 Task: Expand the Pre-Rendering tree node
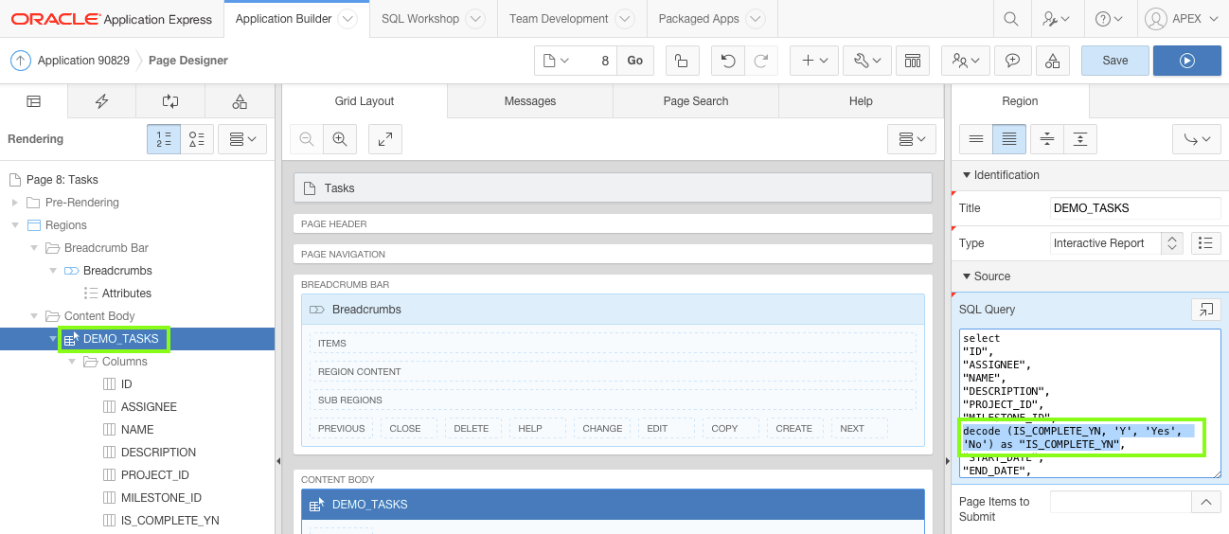pos(15,203)
